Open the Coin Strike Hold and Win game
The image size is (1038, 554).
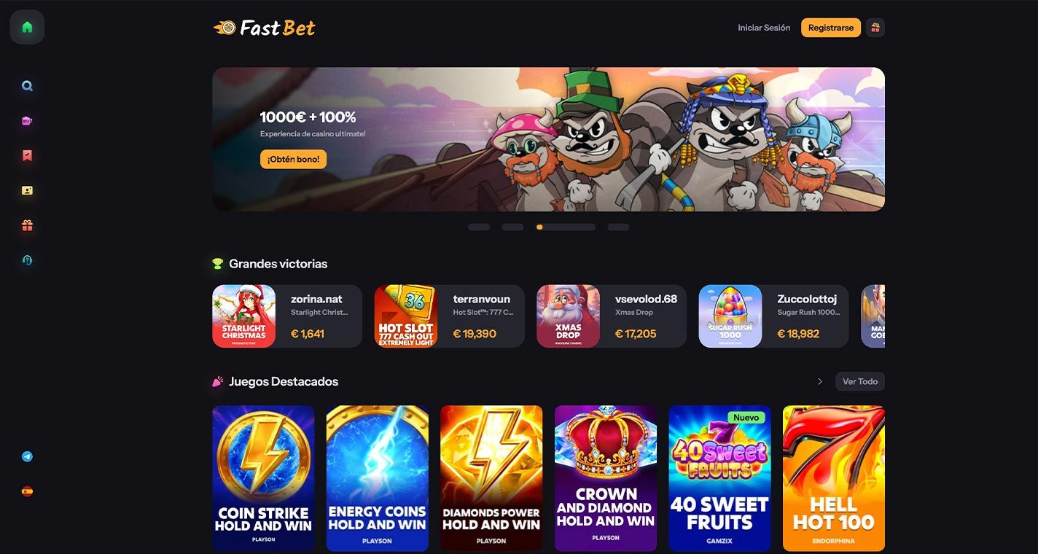(263, 478)
